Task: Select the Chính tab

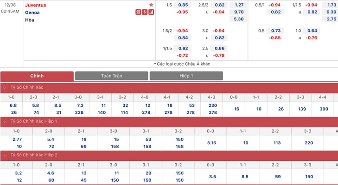Action: 37,76
